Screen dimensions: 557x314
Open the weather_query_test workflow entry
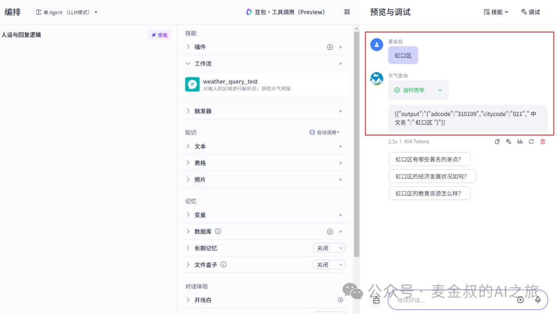pos(265,85)
